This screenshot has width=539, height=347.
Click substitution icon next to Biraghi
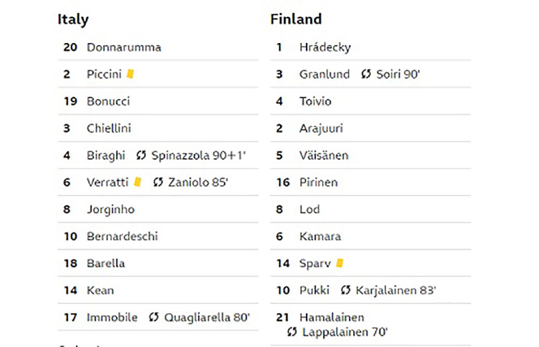tap(141, 155)
